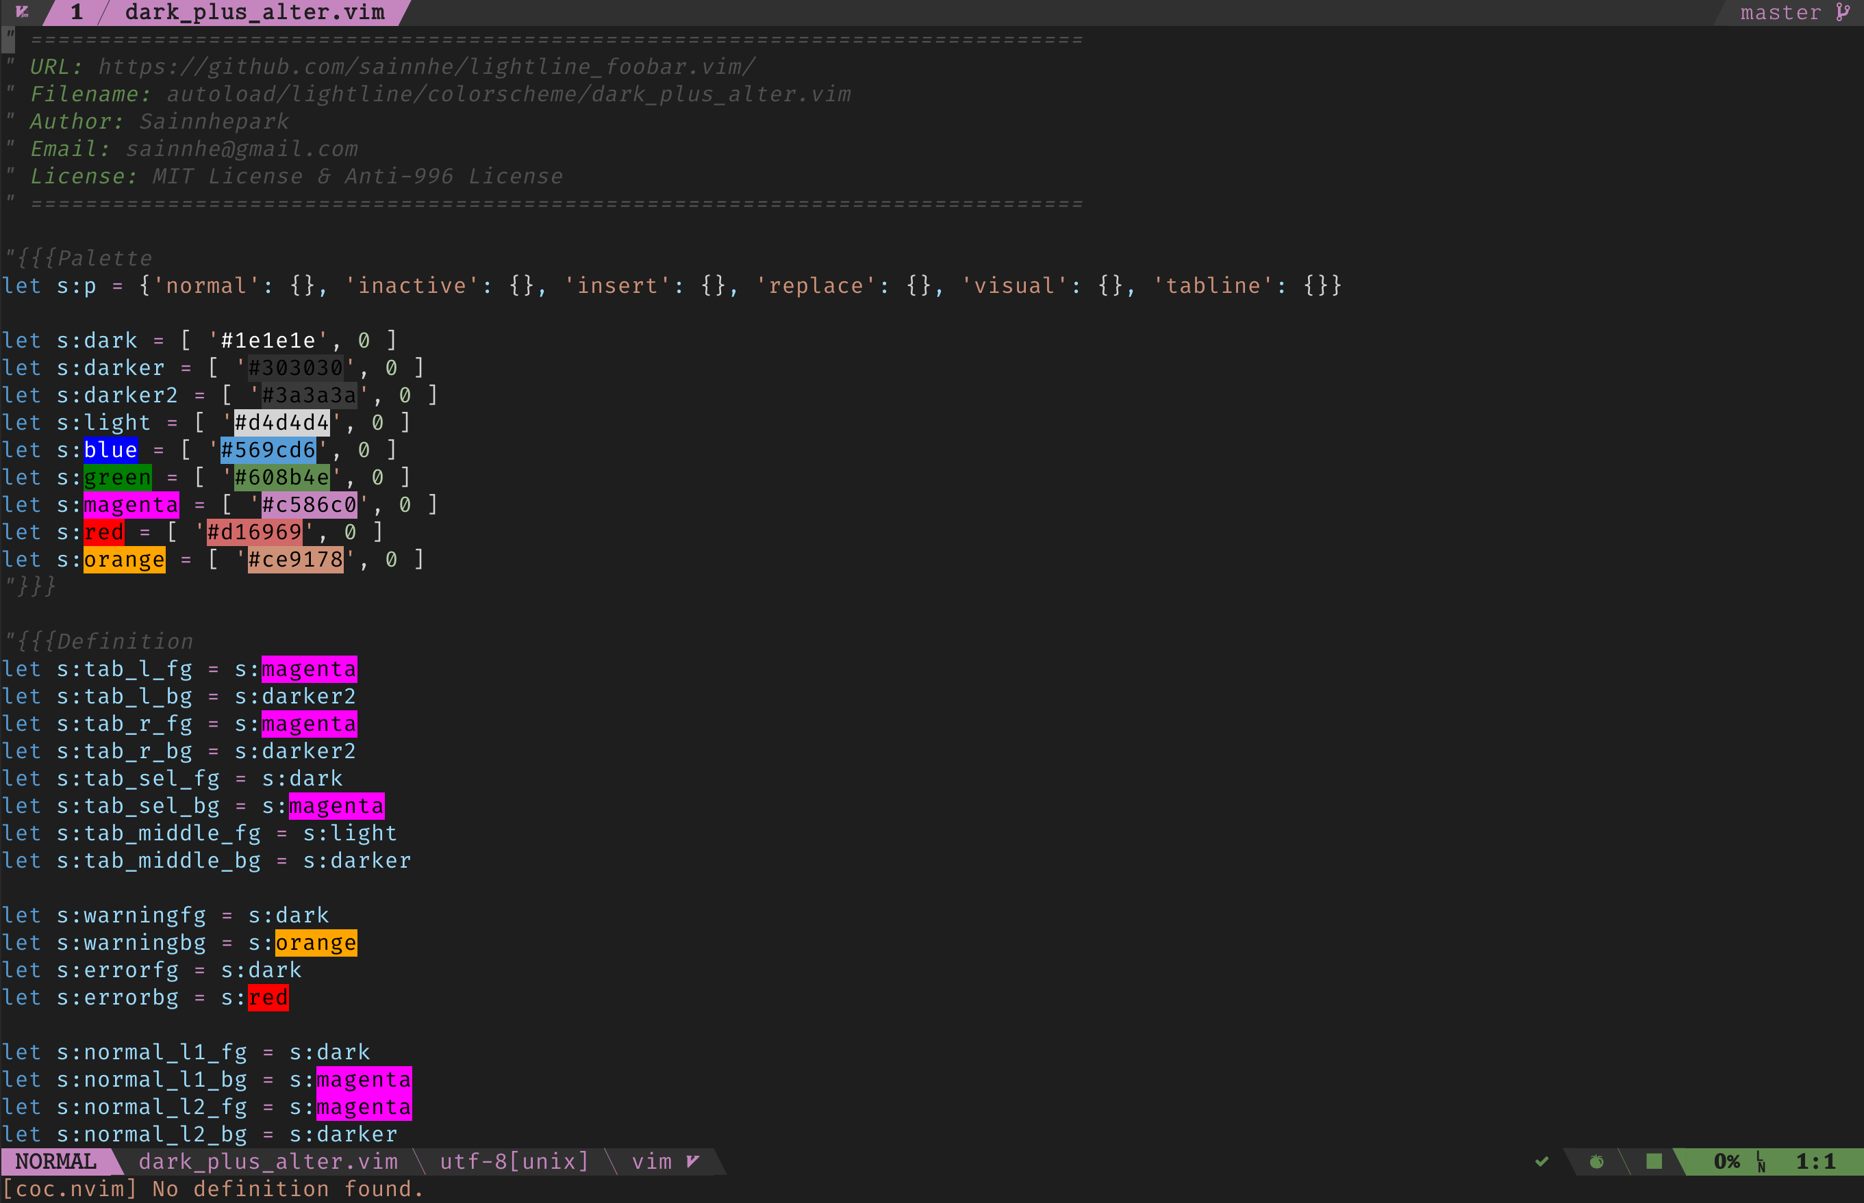This screenshot has width=1864, height=1203.
Task: Click the 0% scroll percentage indicator
Action: tap(1726, 1161)
